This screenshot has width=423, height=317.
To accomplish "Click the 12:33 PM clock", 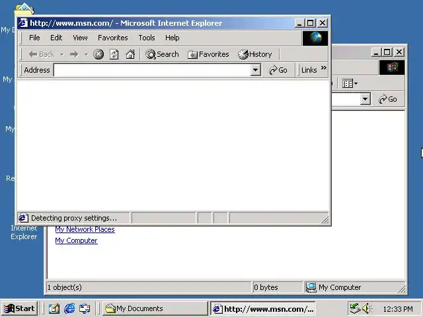I will pos(398,309).
